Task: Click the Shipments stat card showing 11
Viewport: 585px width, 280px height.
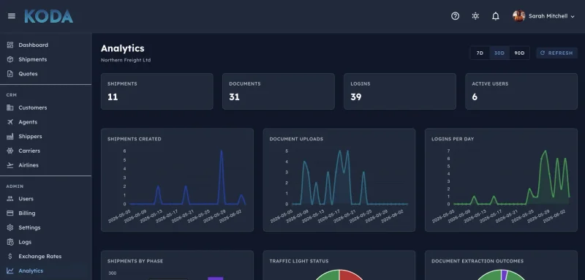Action: click(157, 91)
